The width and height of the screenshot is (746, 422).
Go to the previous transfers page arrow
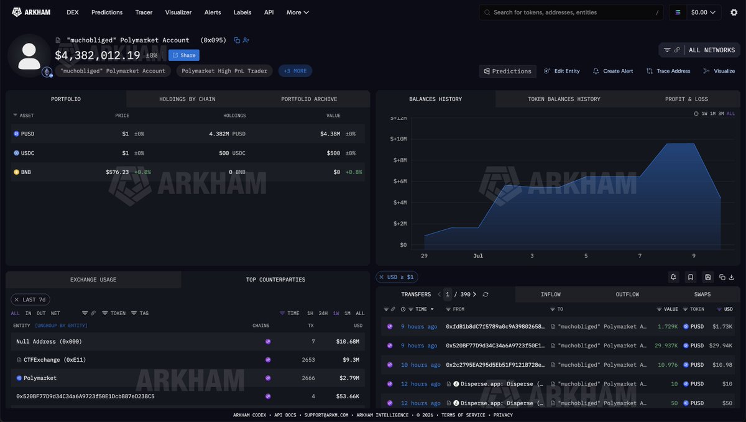pos(439,295)
